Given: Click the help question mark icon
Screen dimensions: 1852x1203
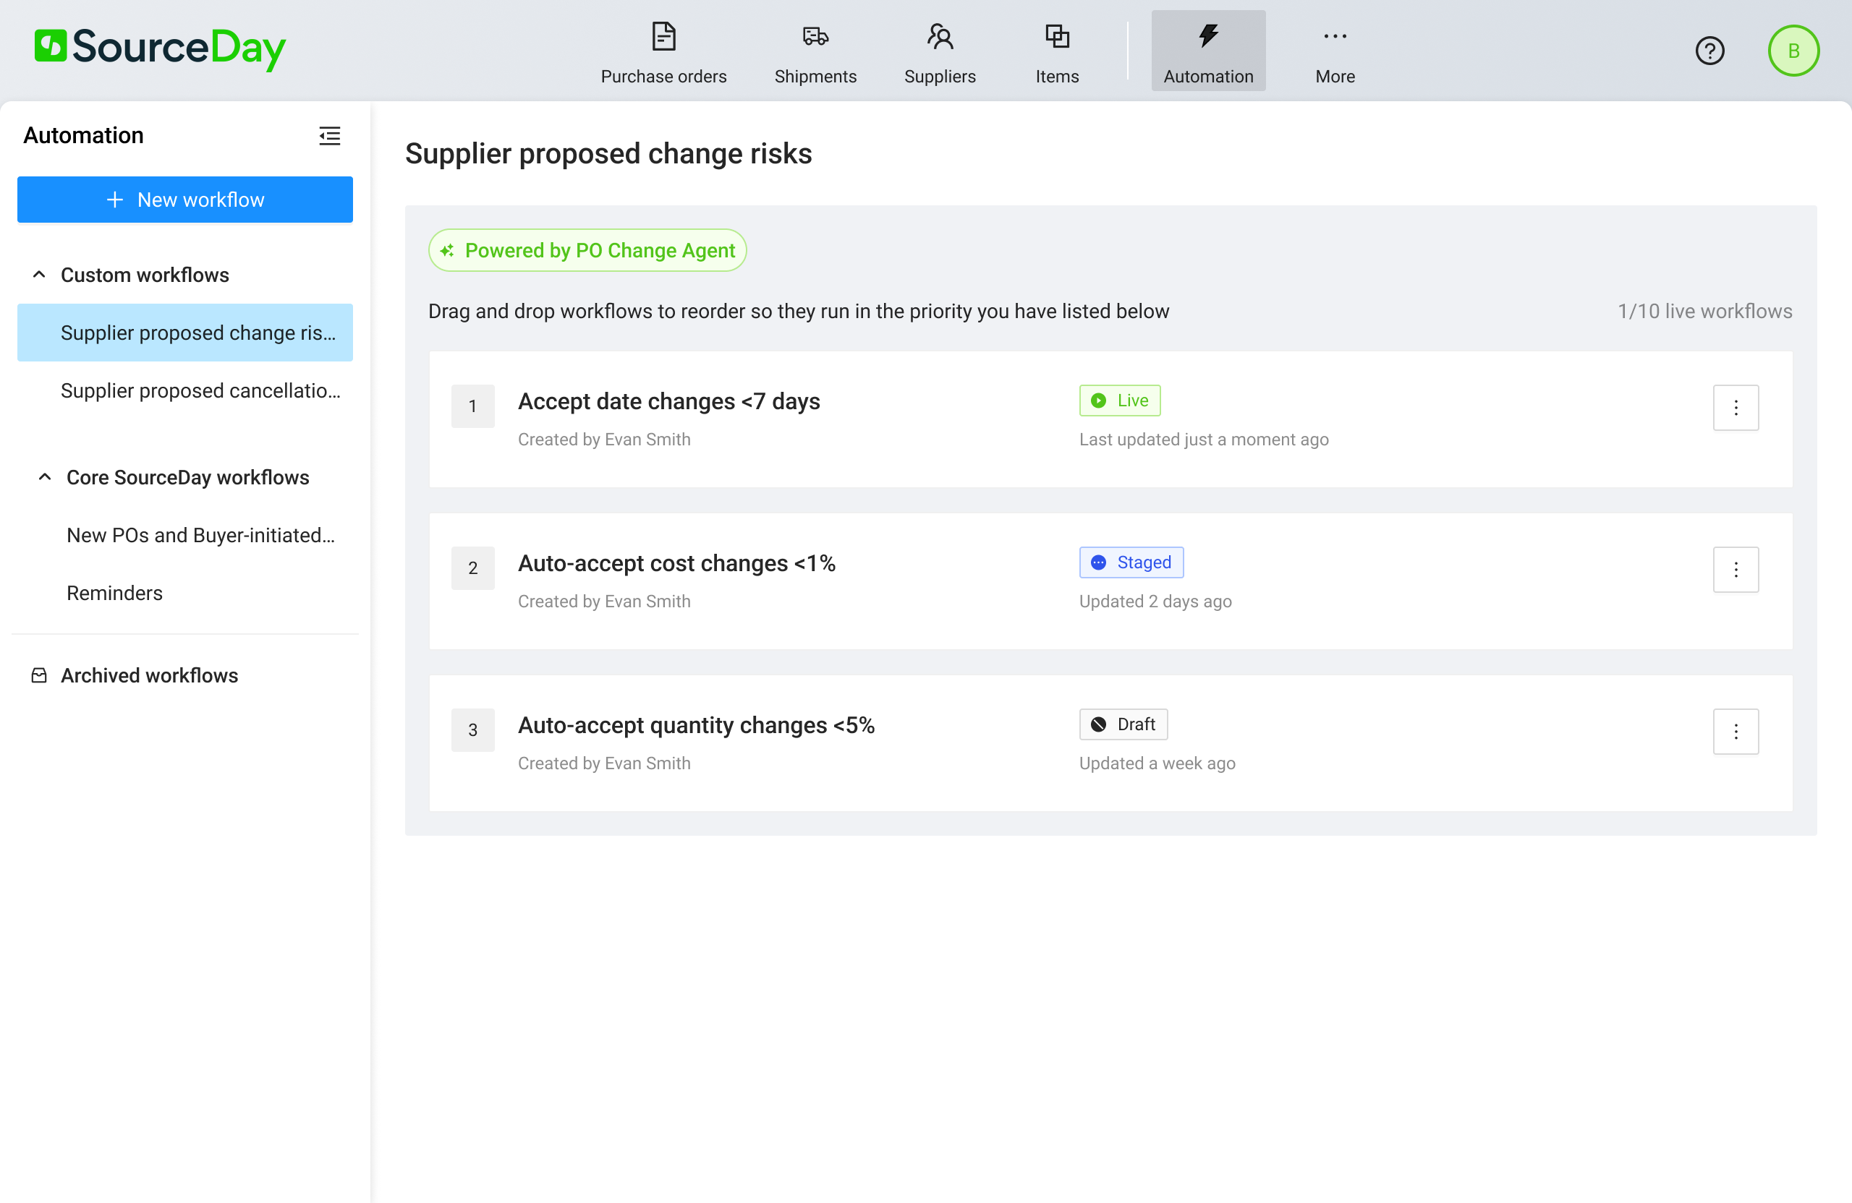Looking at the screenshot, I should pos(1709,51).
